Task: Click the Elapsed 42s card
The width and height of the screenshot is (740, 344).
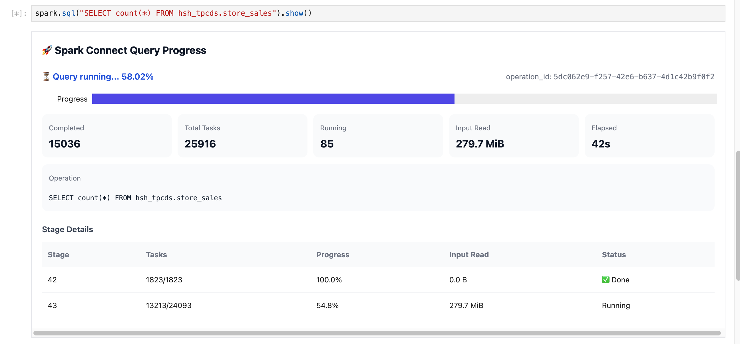Action: (x=649, y=136)
